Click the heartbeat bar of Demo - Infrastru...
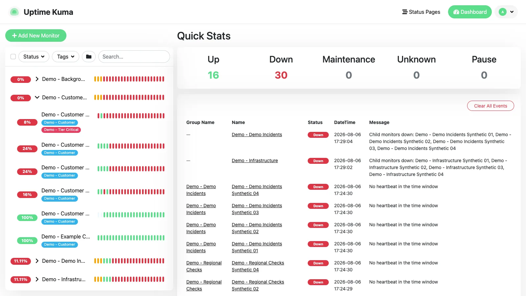This screenshot has width=526, height=296. point(129,279)
